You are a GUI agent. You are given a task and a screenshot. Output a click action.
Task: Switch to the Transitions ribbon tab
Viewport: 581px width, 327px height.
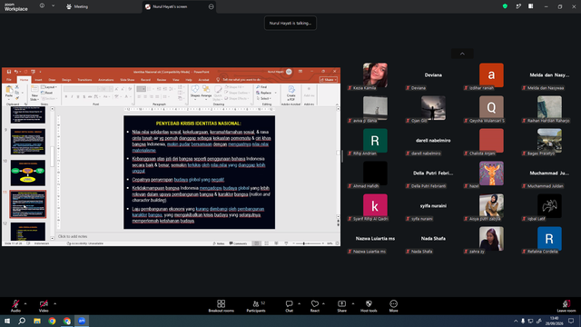(84, 80)
